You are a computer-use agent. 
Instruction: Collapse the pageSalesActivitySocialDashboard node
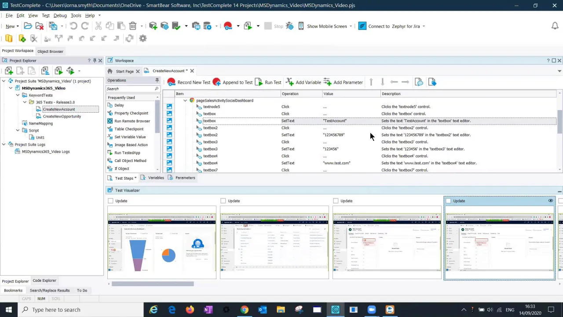[185, 100]
